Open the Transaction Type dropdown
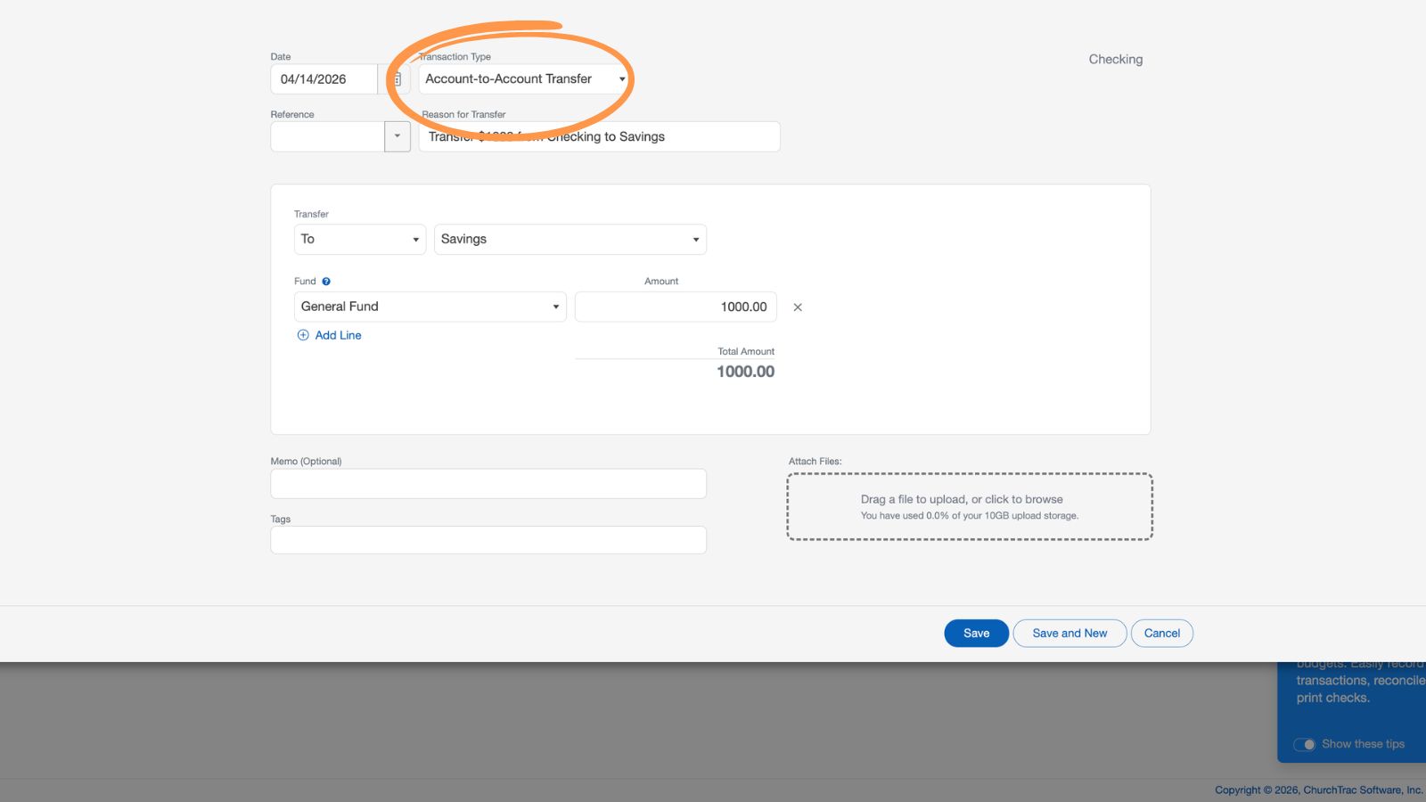 [x=621, y=78]
